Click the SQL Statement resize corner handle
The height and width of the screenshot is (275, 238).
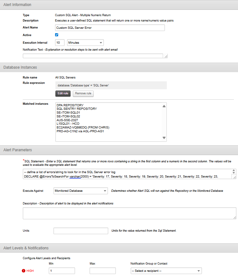235,177
